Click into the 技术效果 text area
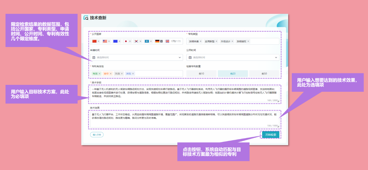 tap(185, 120)
